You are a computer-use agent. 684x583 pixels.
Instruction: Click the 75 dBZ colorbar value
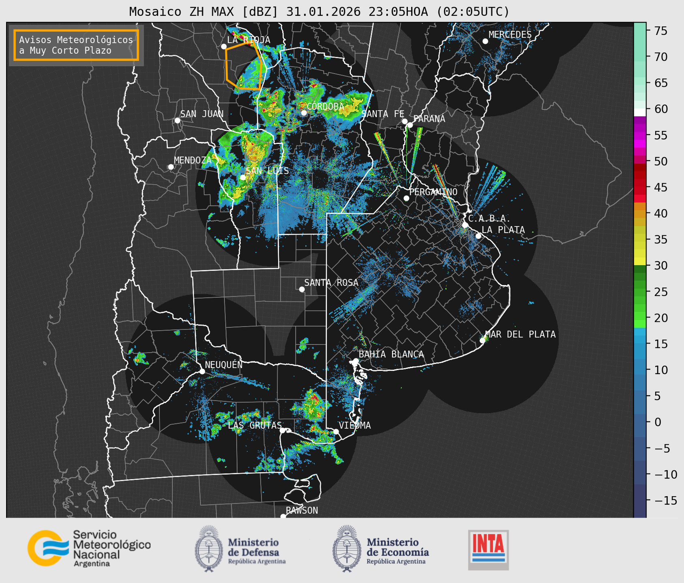[x=660, y=31]
